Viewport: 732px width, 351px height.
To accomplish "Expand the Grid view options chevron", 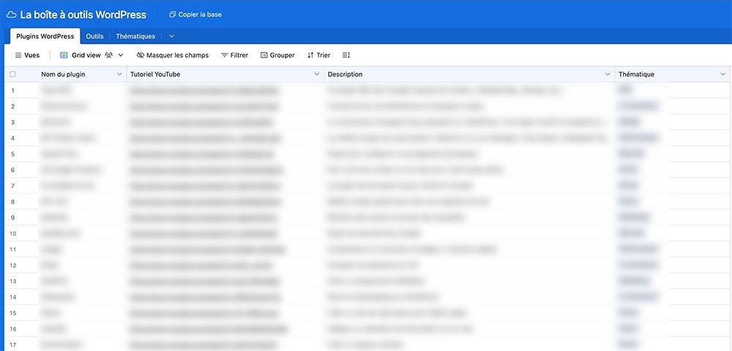I will pos(121,56).
